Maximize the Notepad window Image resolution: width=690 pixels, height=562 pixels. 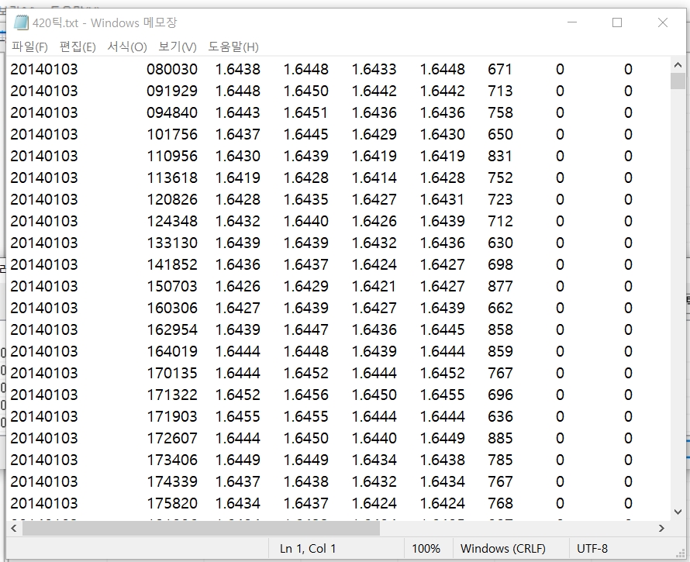pyautogui.click(x=617, y=23)
